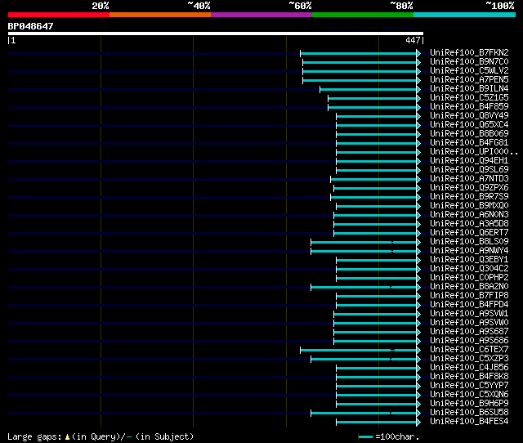Open UniRef100_Q65XC4 entry

[x=469, y=125]
